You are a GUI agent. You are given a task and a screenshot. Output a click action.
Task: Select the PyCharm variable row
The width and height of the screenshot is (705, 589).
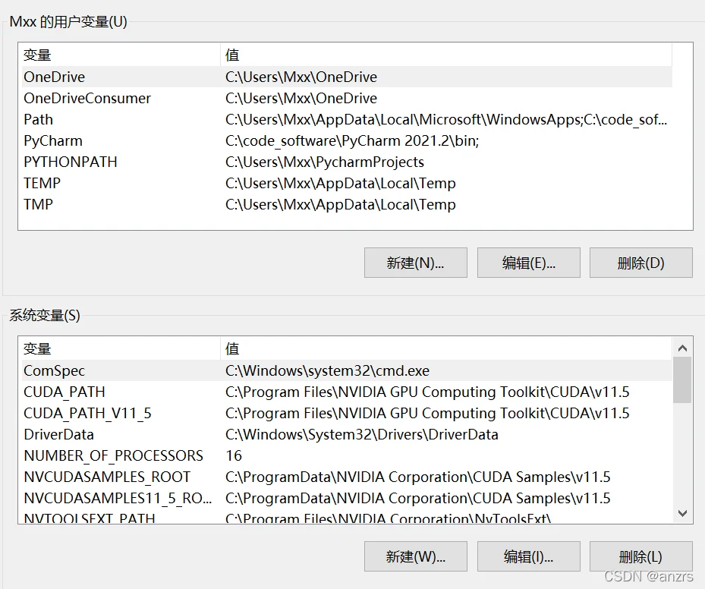click(53, 140)
